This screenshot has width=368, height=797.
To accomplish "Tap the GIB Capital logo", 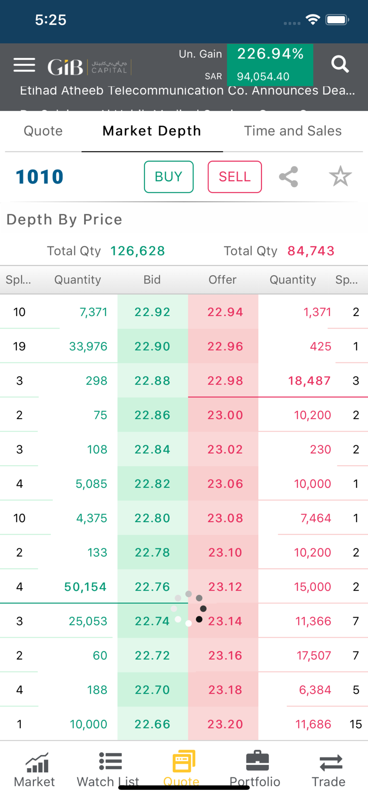I will click(x=88, y=67).
